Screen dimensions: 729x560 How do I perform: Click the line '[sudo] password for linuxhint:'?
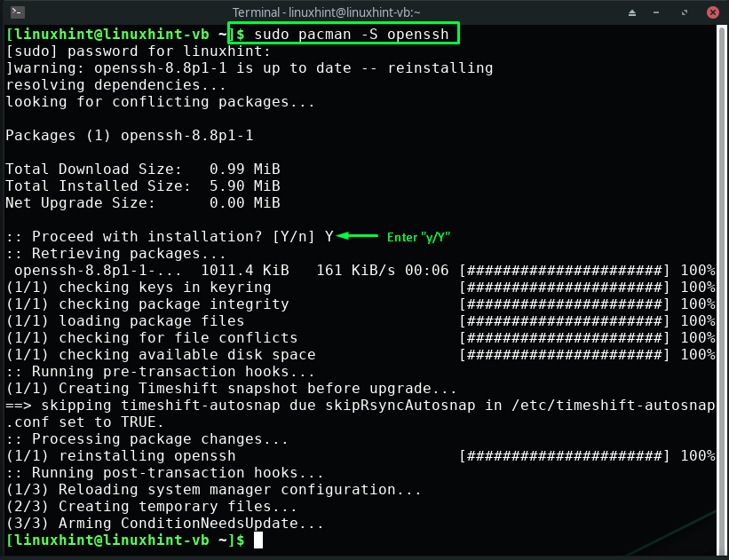tap(139, 51)
